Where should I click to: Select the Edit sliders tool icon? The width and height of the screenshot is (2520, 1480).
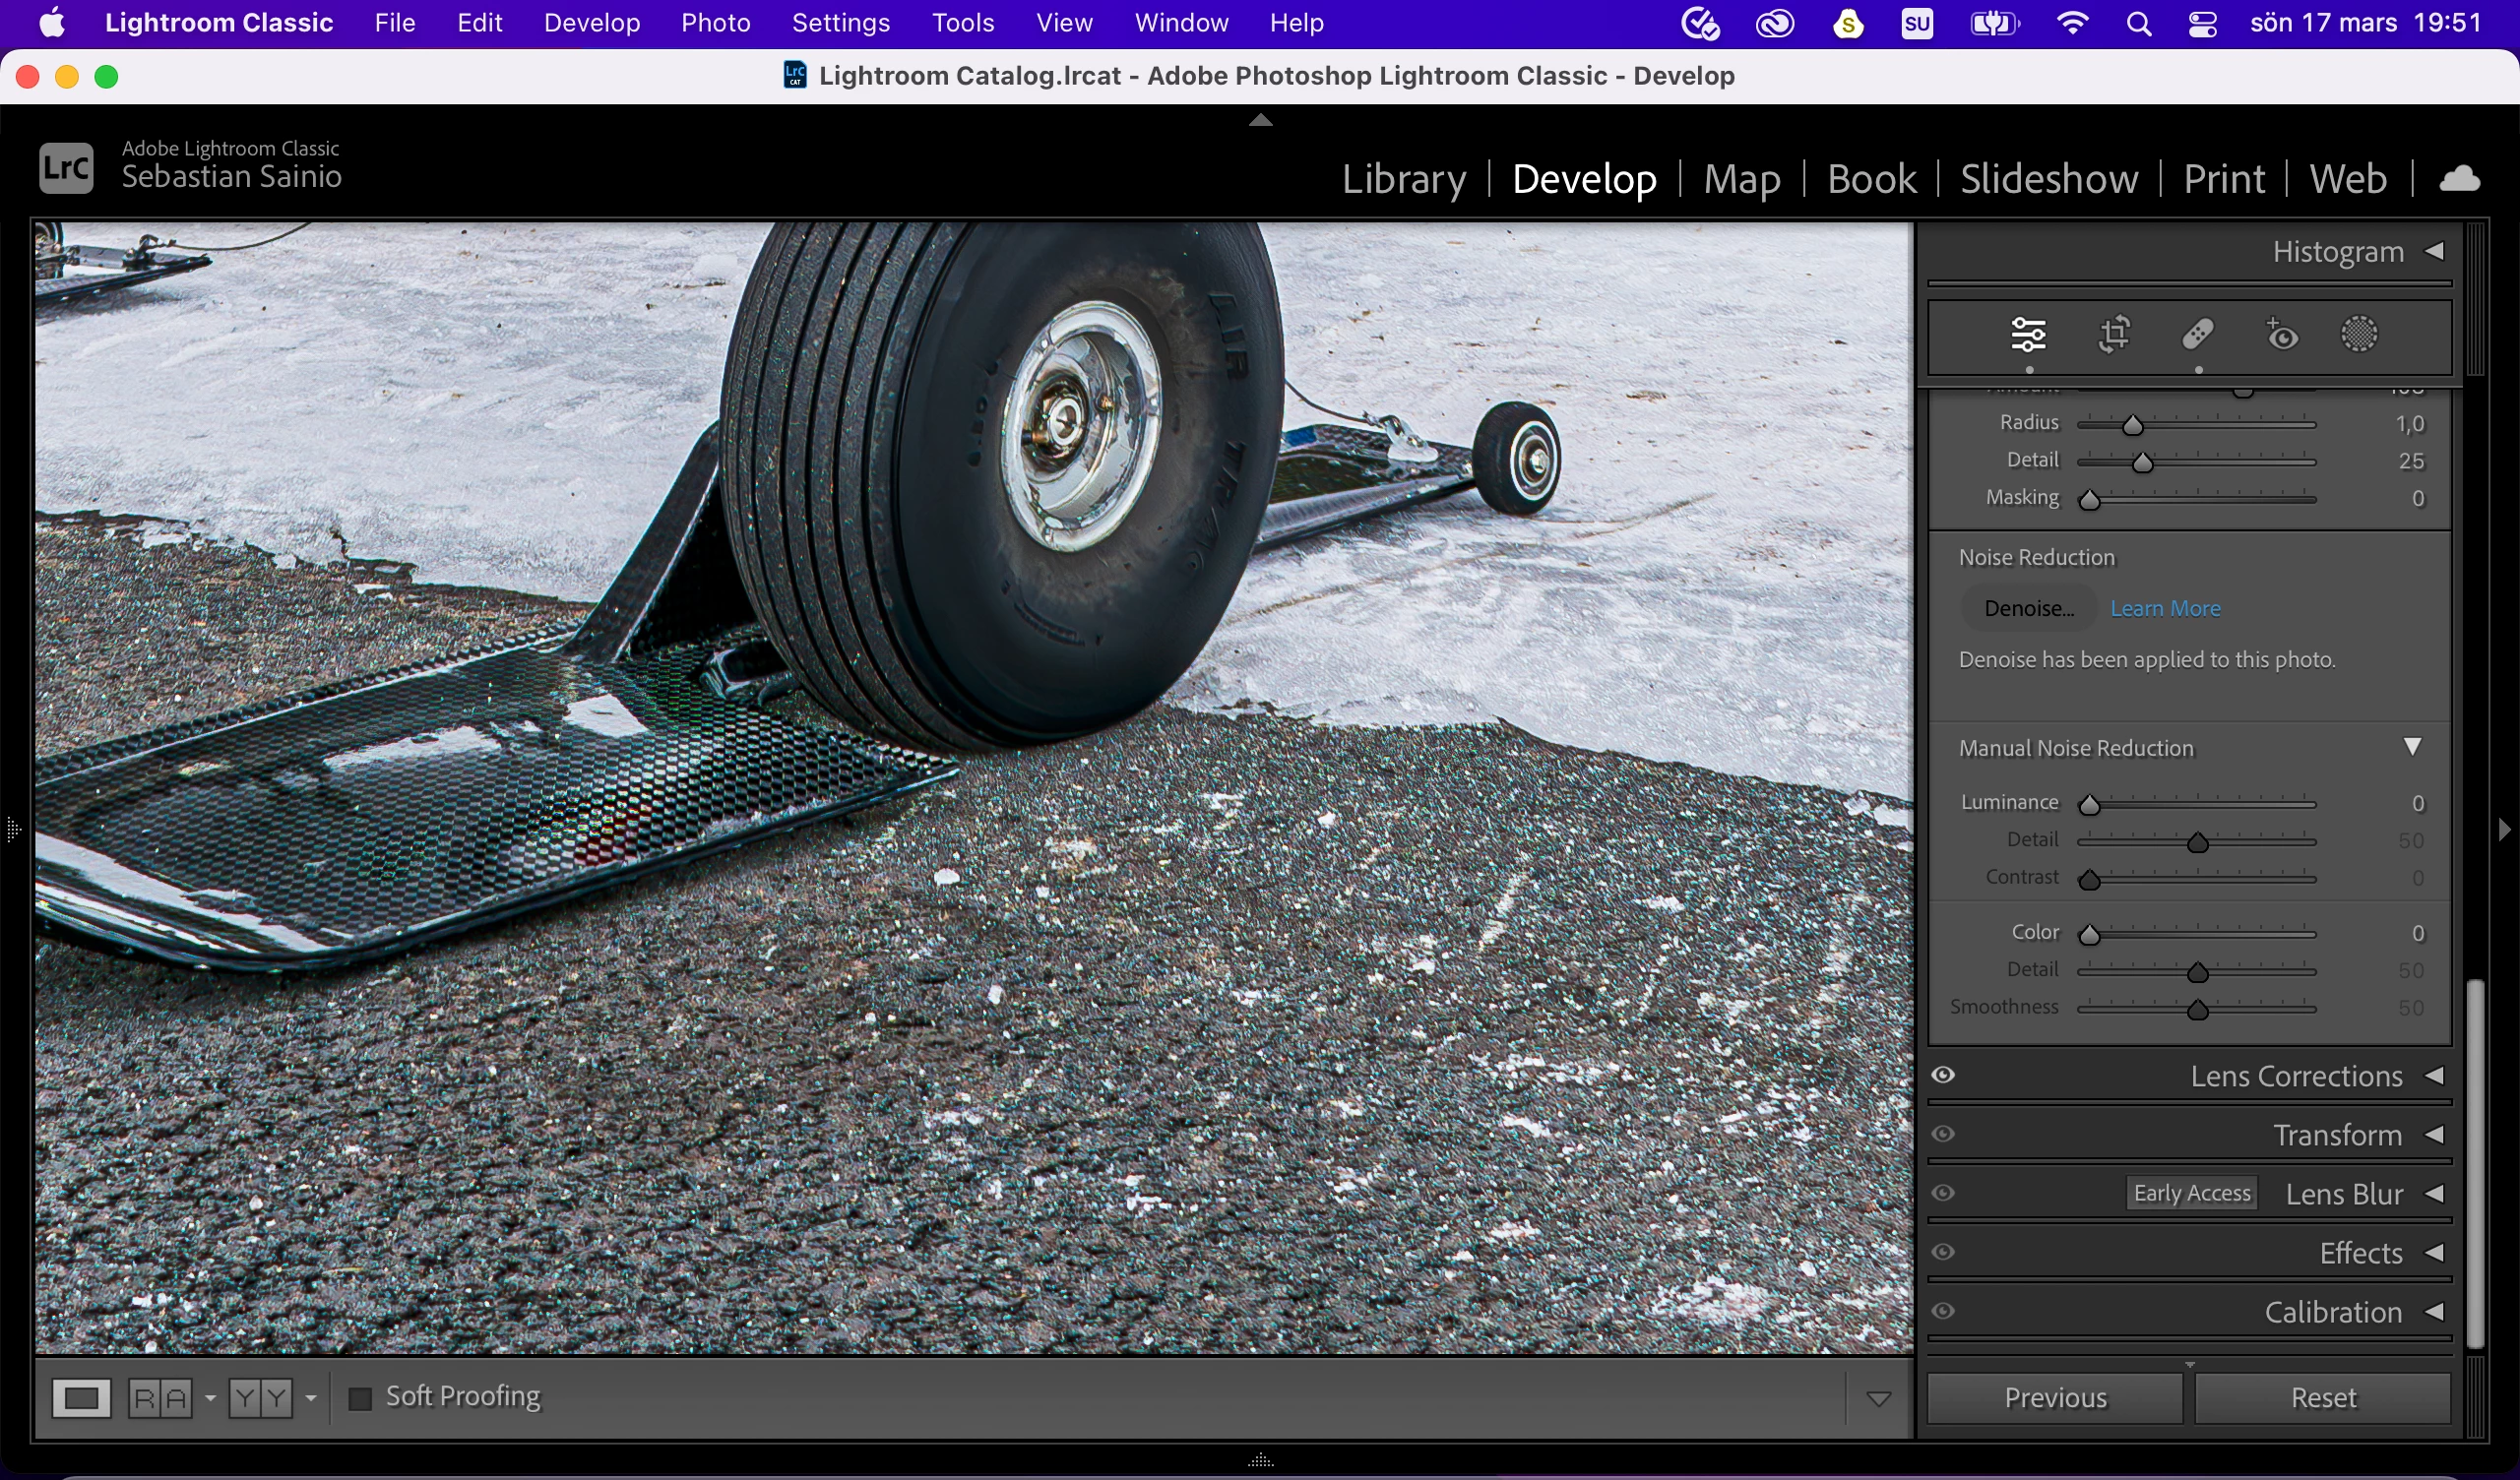tap(2028, 335)
